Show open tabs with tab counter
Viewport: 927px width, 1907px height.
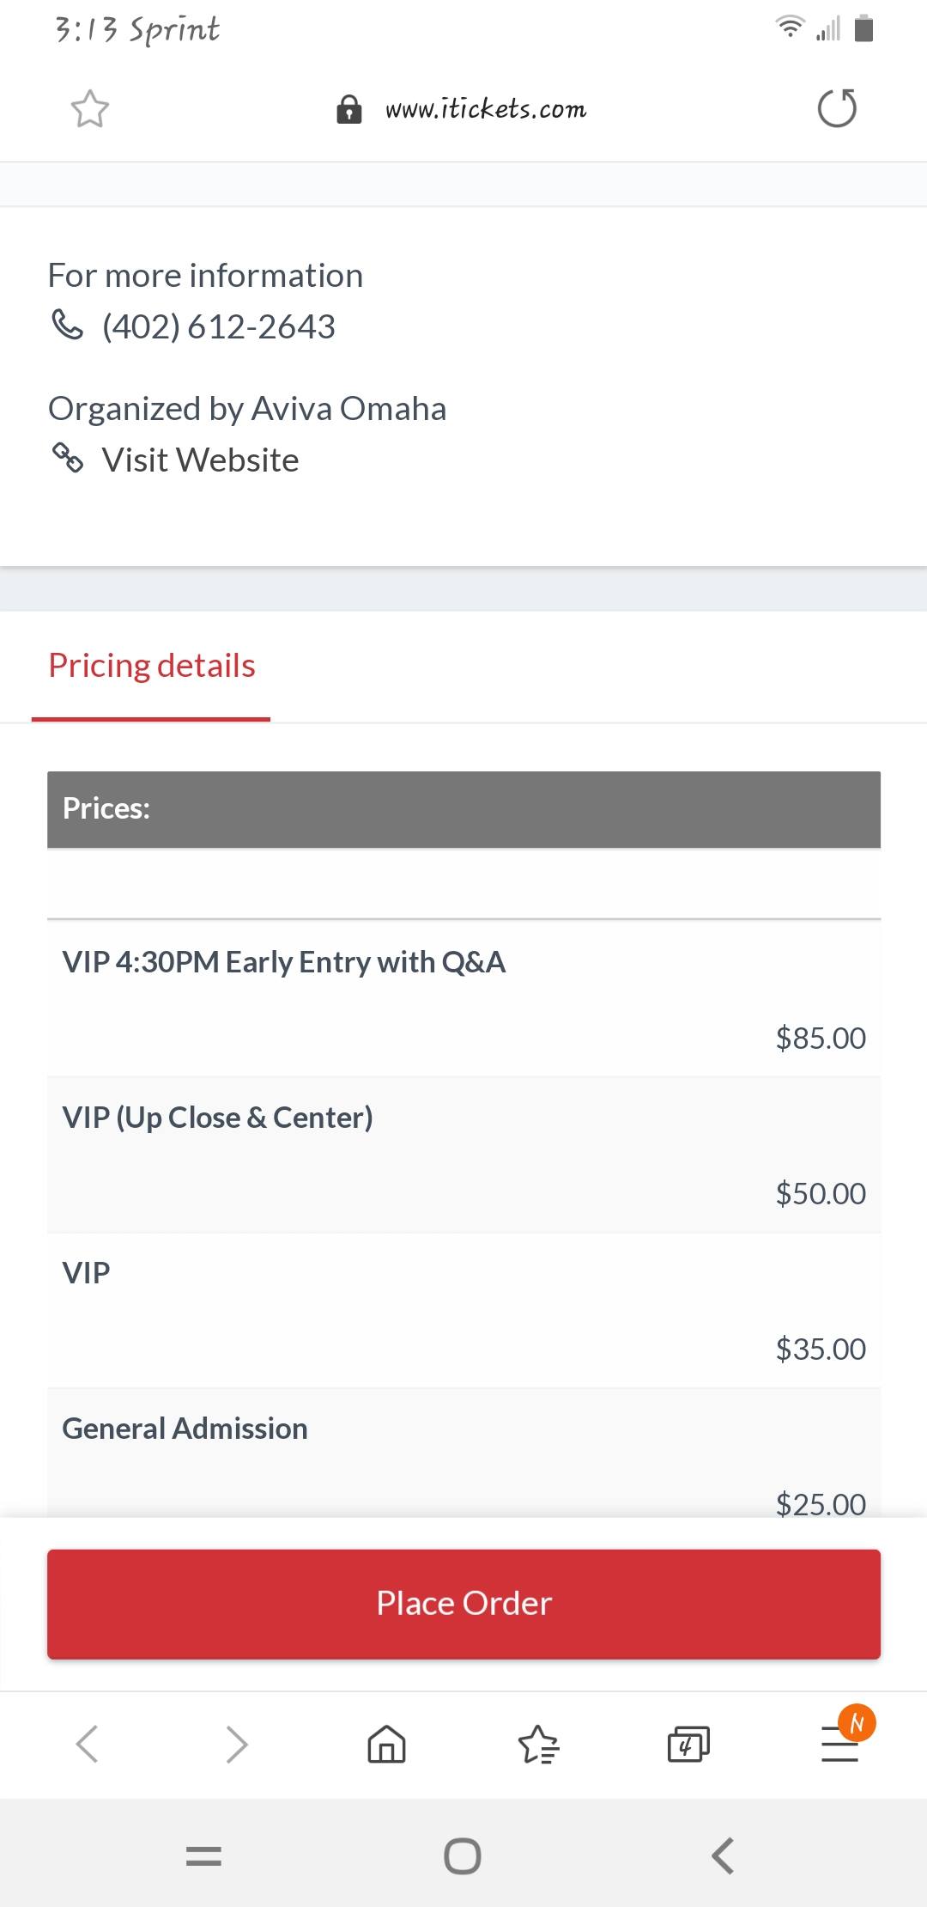coord(688,1744)
